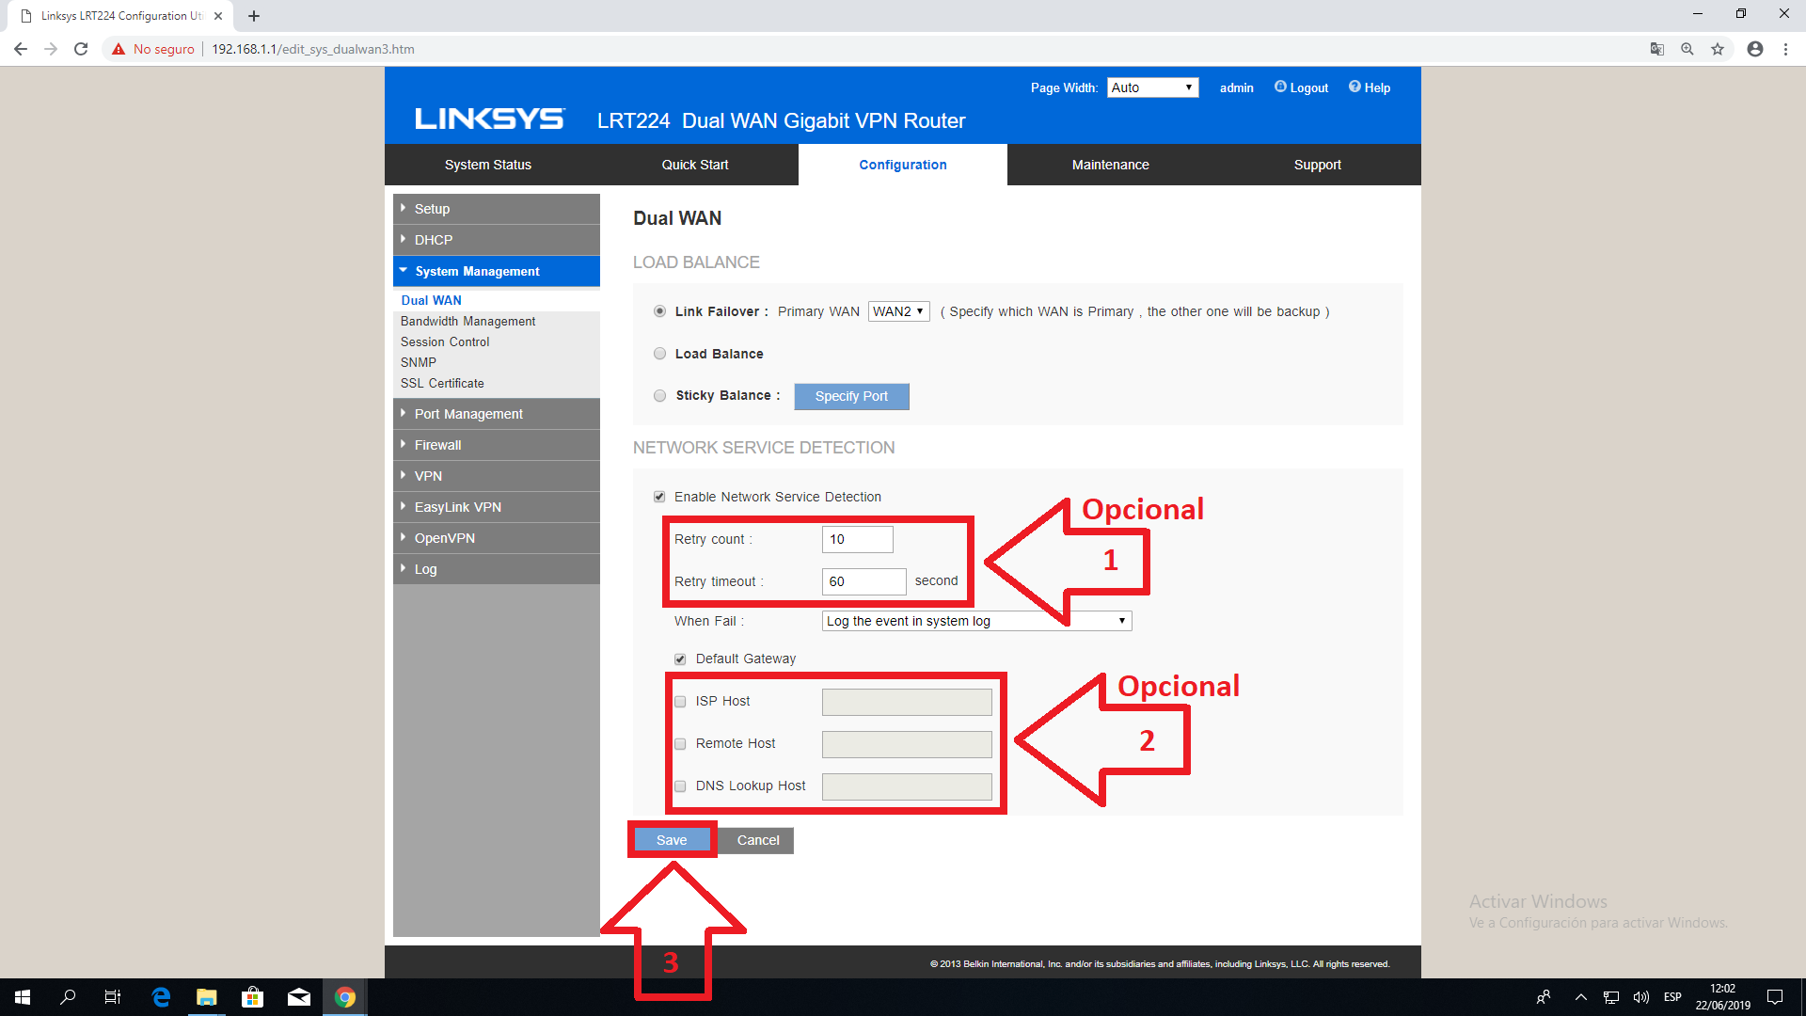
Task: Open the browser zoom magnifier icon
Action: pyautogui.click(x=1687, y=49)
